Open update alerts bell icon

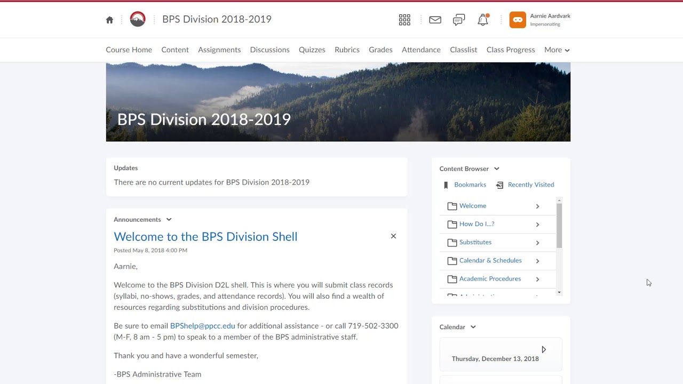pyautogui.click(x=483, y=20)
